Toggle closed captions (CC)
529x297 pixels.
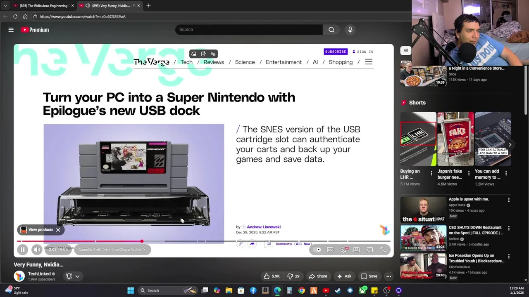click(330, 250)
